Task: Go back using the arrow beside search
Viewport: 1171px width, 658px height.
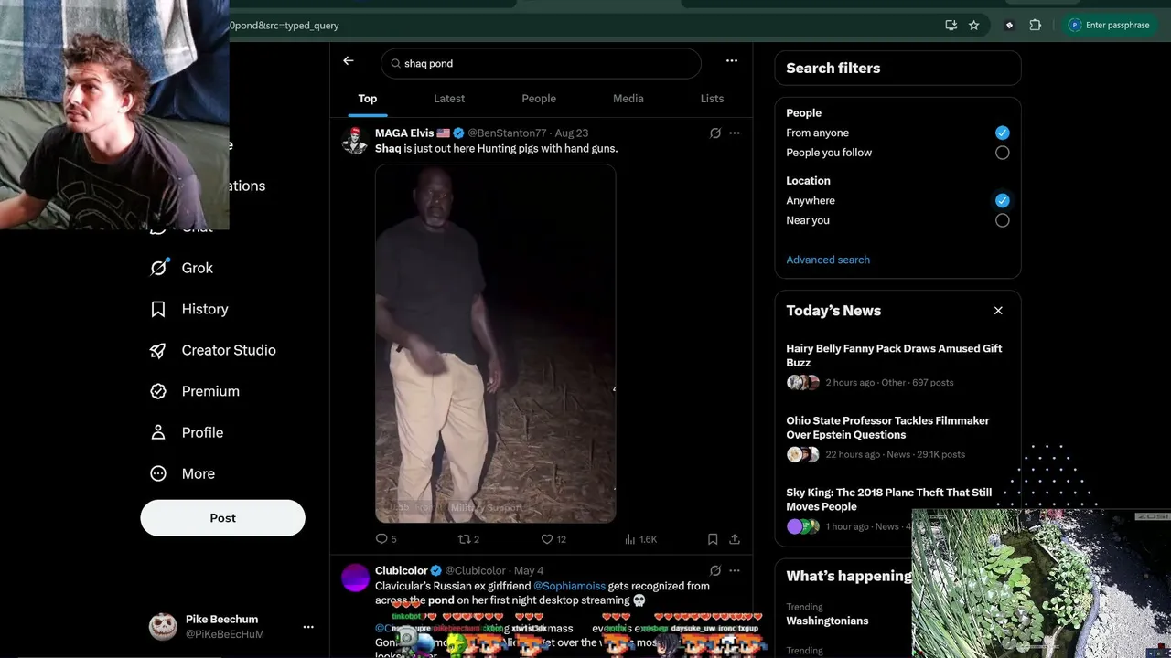Action: (x=349, y=61)
